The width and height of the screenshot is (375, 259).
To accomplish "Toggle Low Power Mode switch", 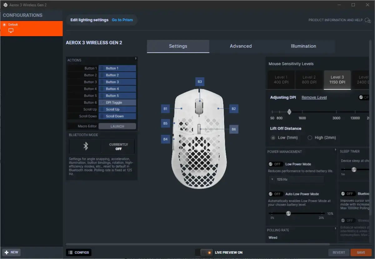I will pyautogui.click(x=275, y=164).
